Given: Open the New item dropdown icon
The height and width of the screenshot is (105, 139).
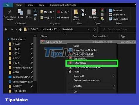Looking at the screenshot, I should point(83,10).
